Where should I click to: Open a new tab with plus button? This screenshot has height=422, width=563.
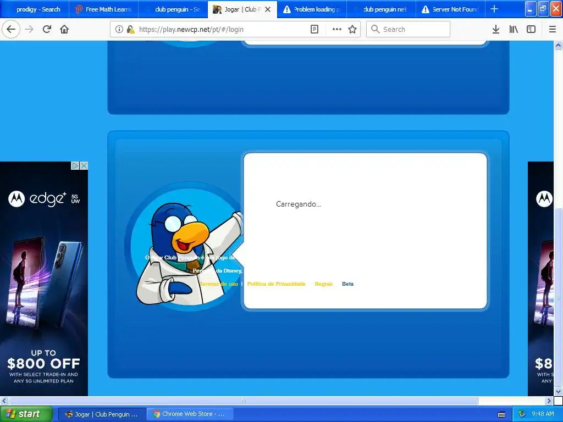(x=494, y=9)
